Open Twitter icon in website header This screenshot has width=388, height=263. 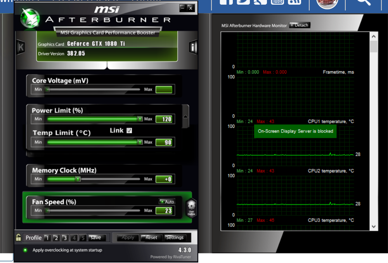(x=243, y=2)
